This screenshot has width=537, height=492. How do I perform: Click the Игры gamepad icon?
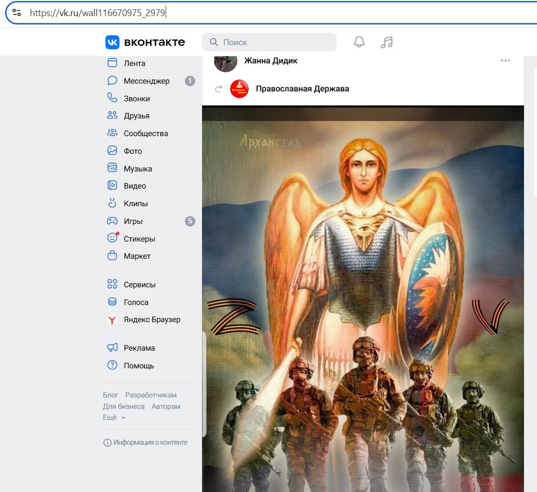pyautogui.click(x=112, y=221)
